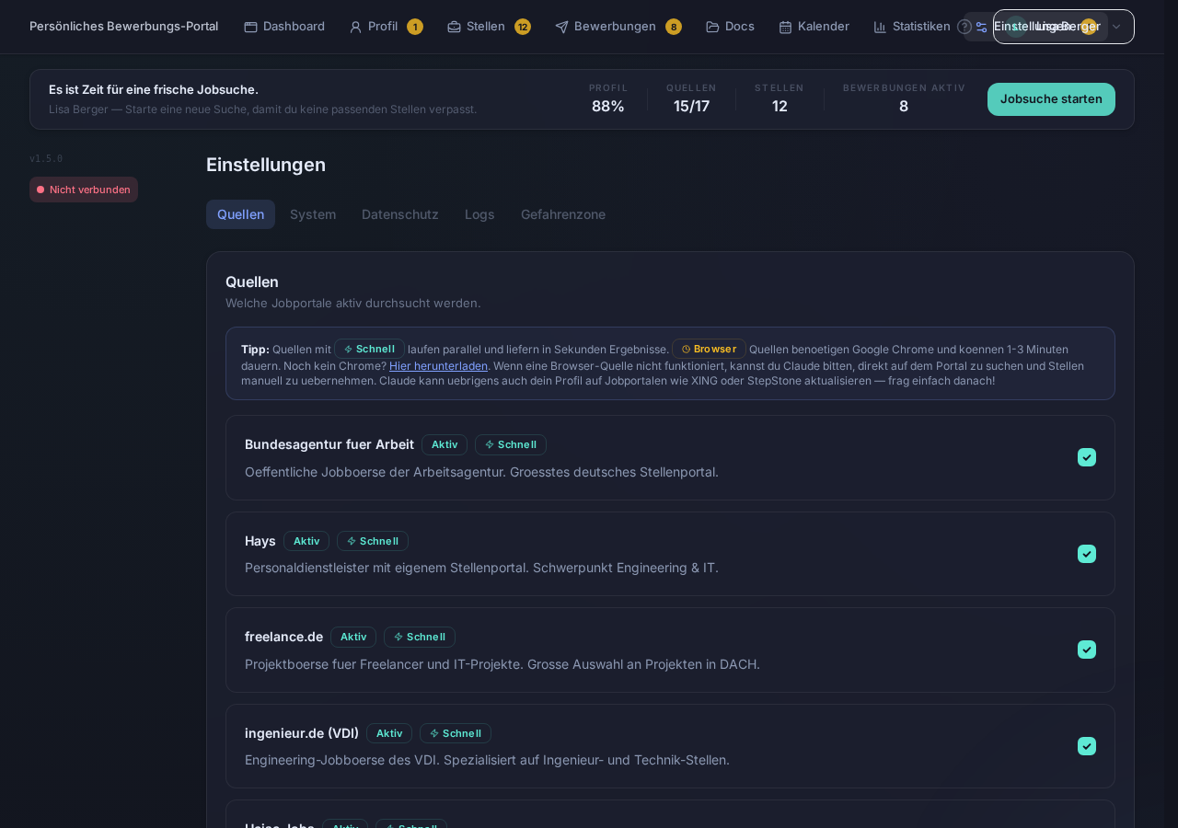The width and height of the screenshot is (1178, 828).
Task: Toggle the Hays source checkbox
Action: coord(1087,554)
